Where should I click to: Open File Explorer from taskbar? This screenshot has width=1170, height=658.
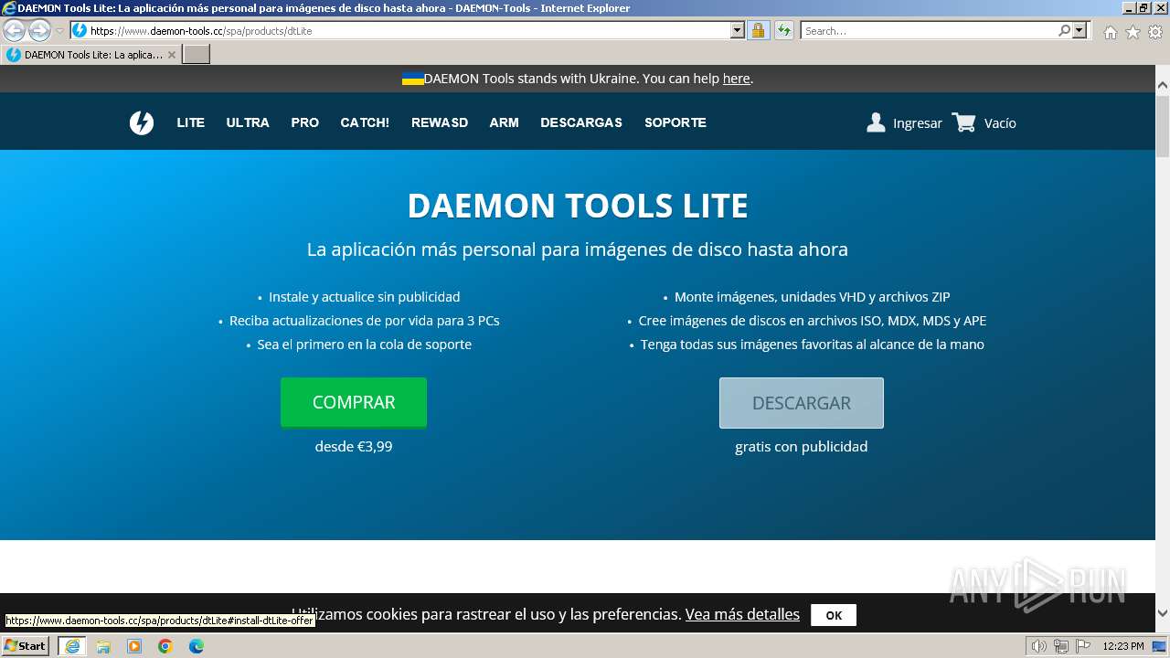[x=103, y=646]
